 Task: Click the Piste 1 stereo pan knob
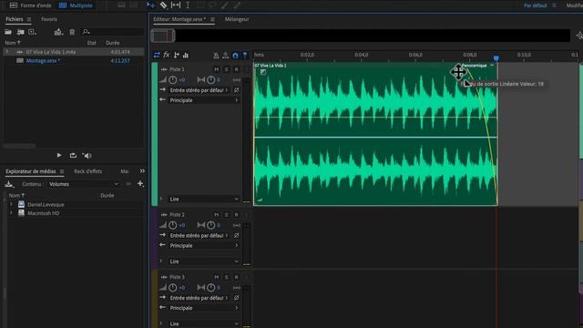[210, 79]
